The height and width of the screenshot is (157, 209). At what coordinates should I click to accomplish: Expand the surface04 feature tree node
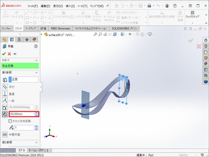(42, 35)
